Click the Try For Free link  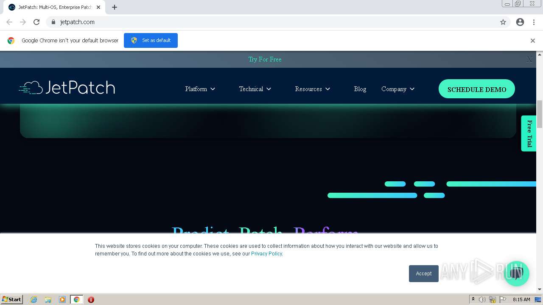tap(265, 59)
